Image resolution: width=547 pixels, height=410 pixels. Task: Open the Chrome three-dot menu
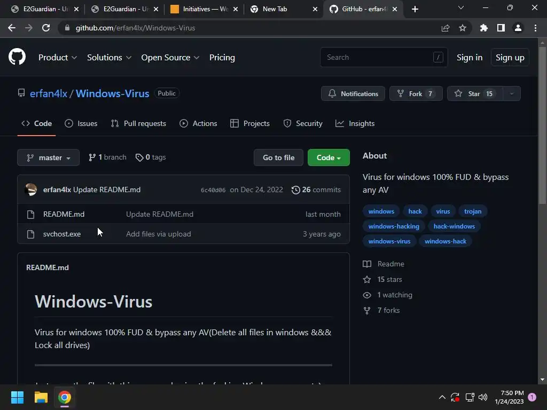[535, 28]
